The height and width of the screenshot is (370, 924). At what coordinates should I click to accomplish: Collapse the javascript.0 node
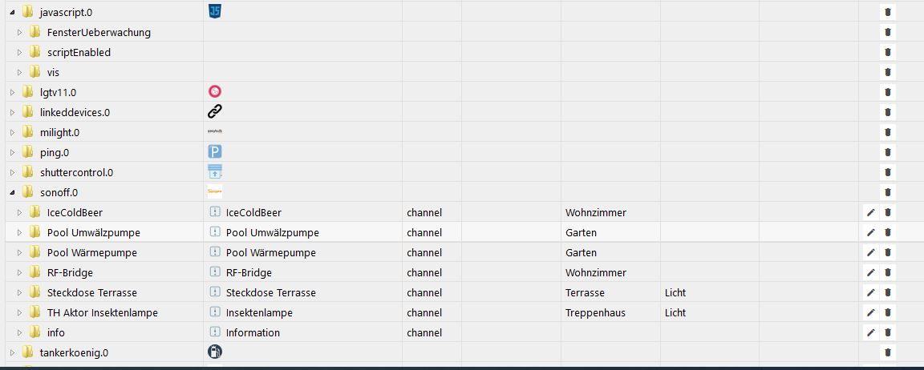pyautogui.click(x=12, y=12)
